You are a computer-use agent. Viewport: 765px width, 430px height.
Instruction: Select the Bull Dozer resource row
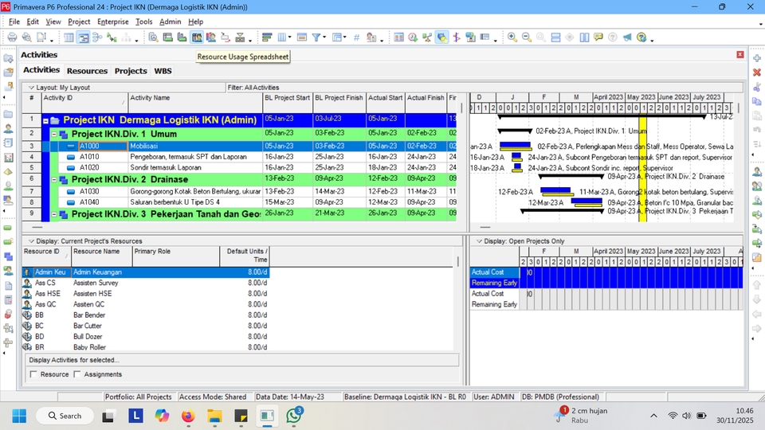146,336
